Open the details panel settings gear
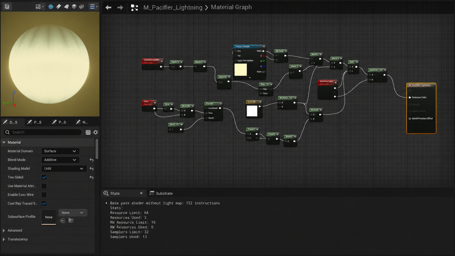Viewport: 455px width, 256px height. [x=96, y=132]
